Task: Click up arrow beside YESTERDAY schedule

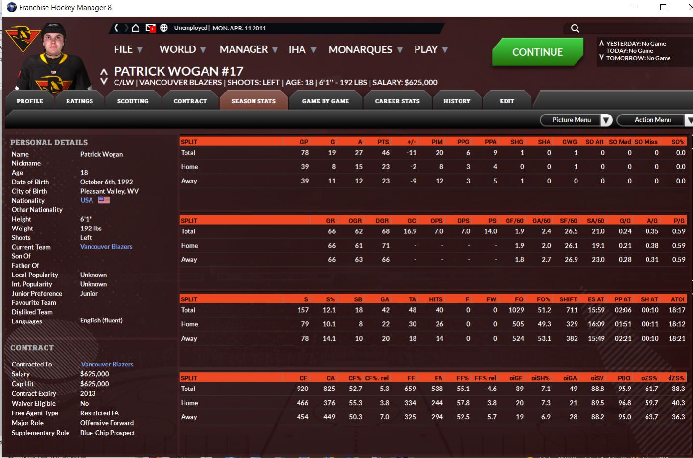Action: pyautogui.click(x=601, y=43)
